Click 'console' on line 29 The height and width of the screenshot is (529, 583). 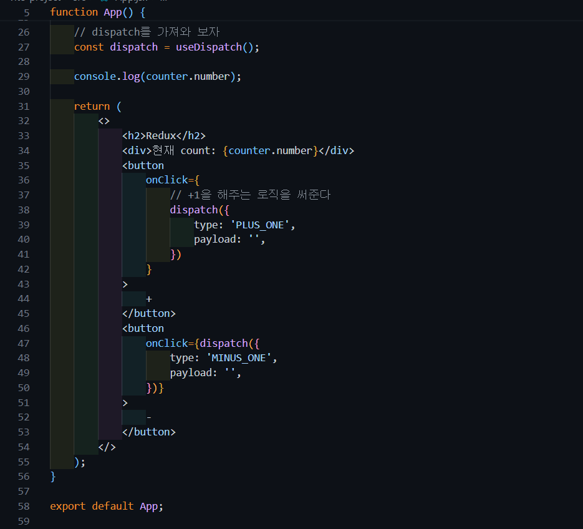point(95,77)
